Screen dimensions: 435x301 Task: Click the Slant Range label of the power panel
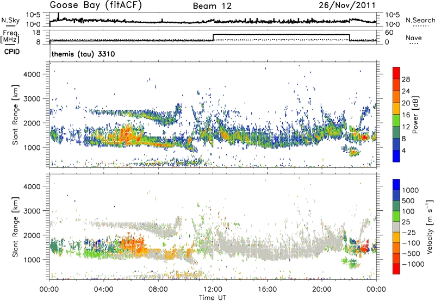click(15, 115)
